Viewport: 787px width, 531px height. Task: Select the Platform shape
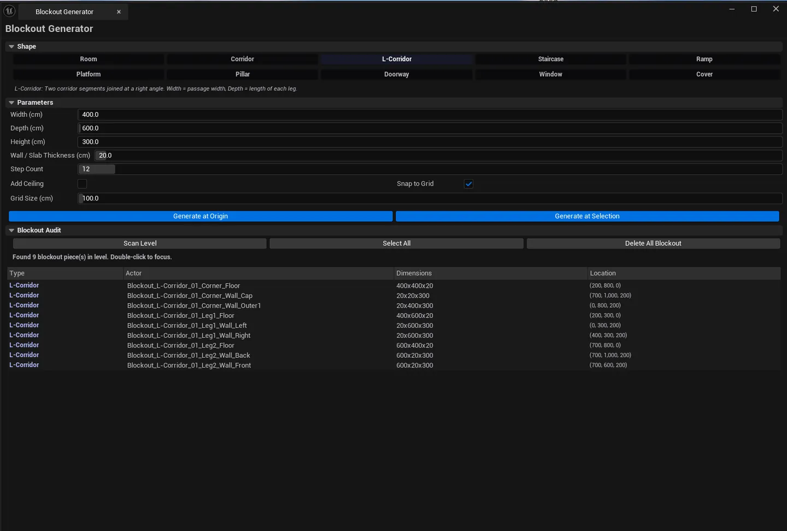point(89,74)
